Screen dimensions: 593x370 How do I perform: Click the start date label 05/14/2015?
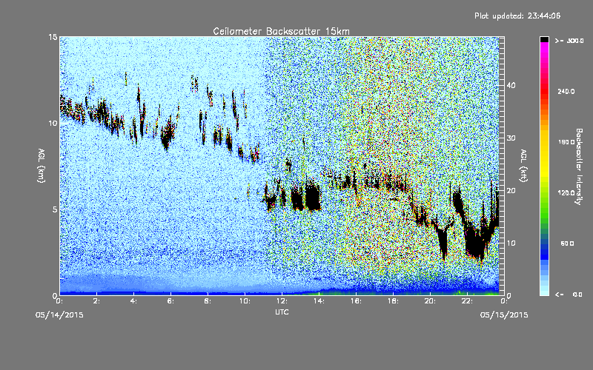pyautogui.click(x=59, y=315)
